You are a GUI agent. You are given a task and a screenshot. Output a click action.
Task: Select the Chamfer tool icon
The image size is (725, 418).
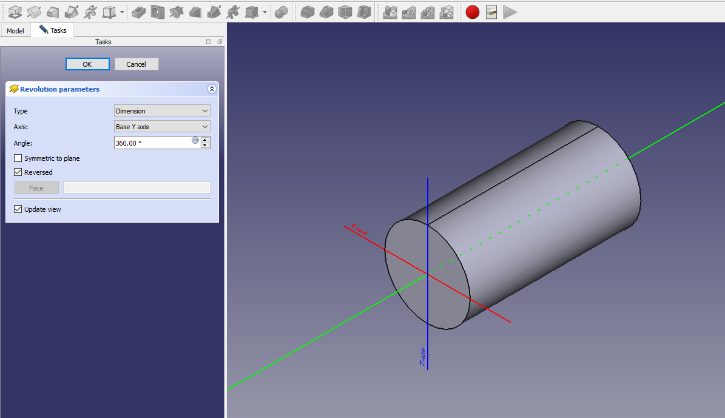(326, 12)
